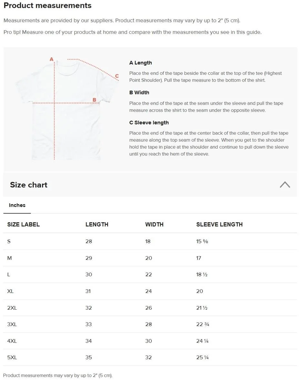Select the S size row

[x=150, y=241]
